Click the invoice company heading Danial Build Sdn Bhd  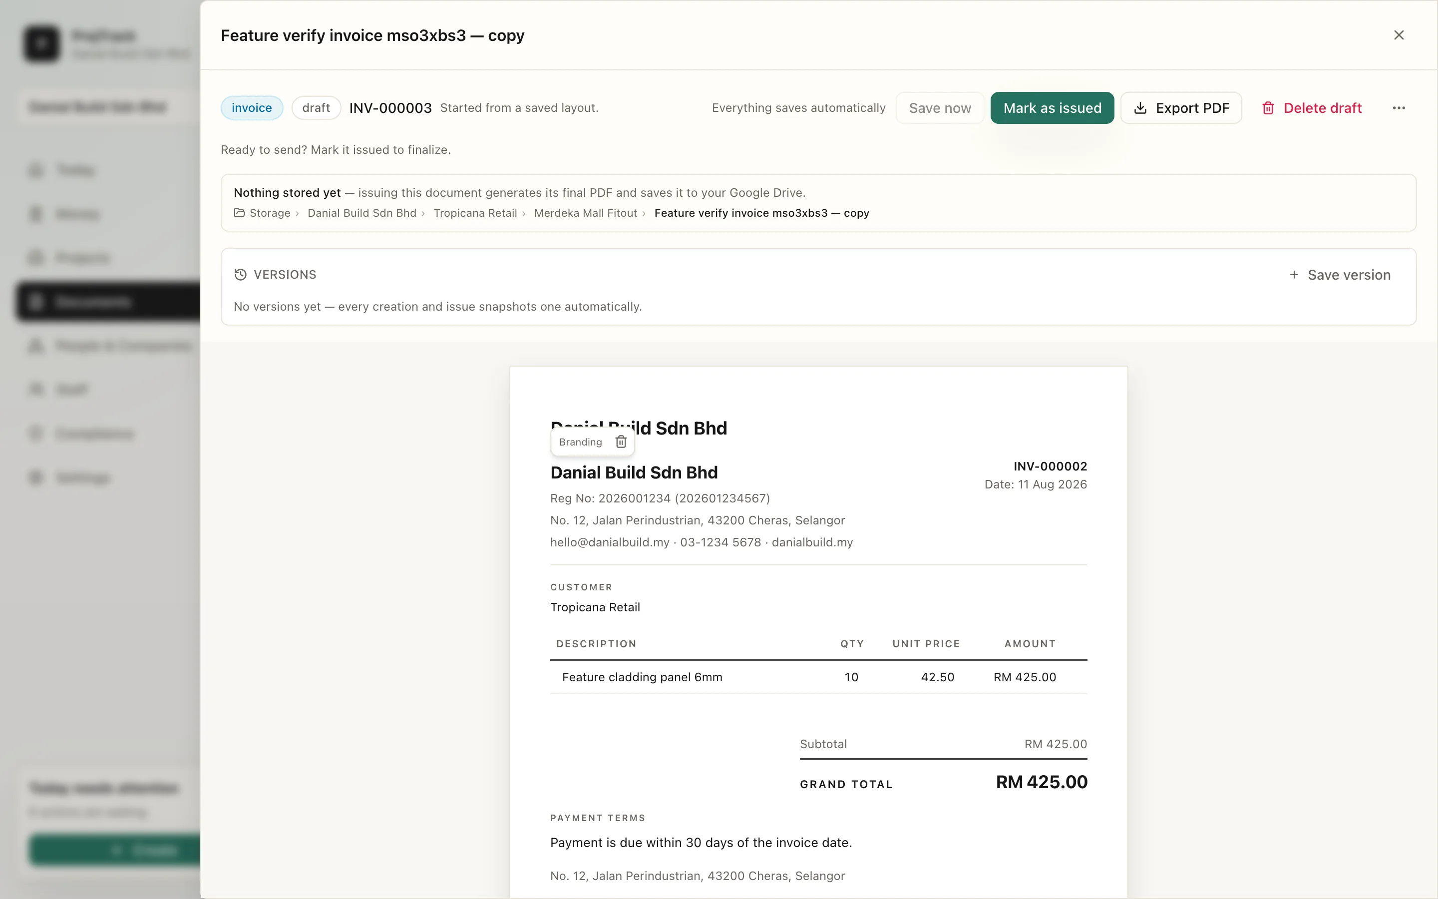pos(634,472)
